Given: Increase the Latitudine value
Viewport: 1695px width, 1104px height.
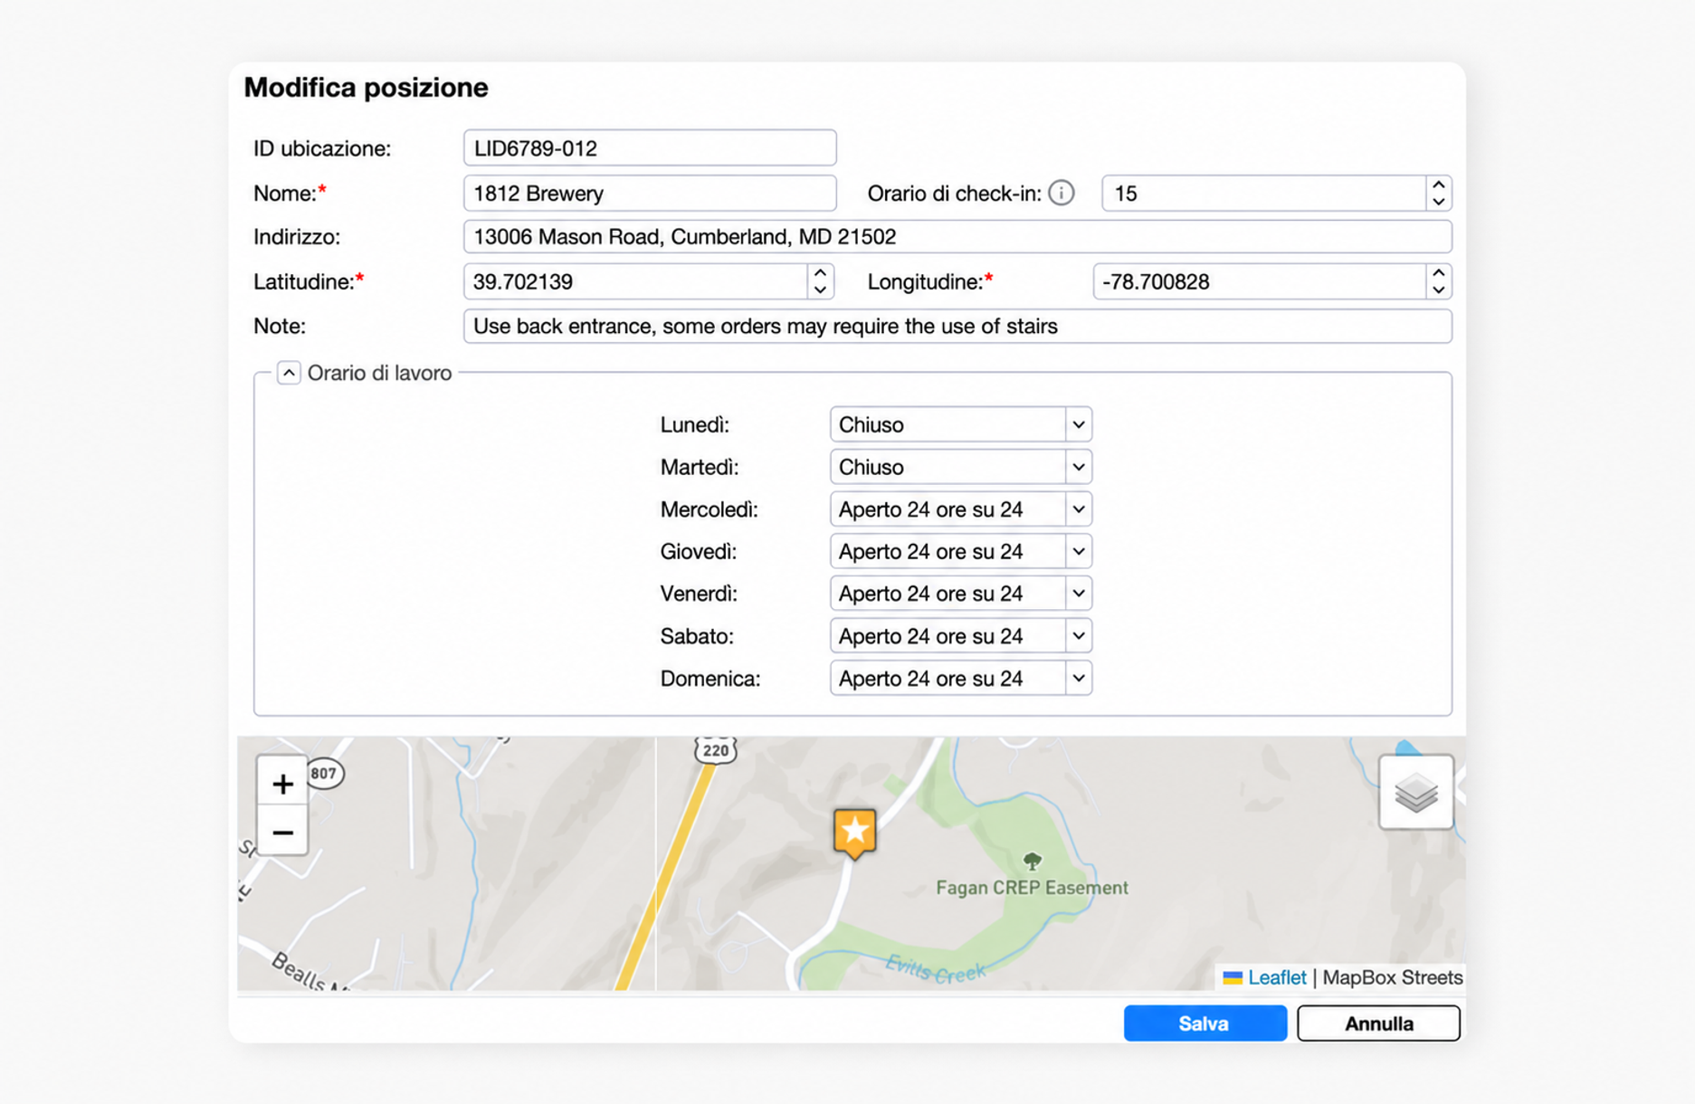Looking at the screenshot, I should (x=820, y=272).
